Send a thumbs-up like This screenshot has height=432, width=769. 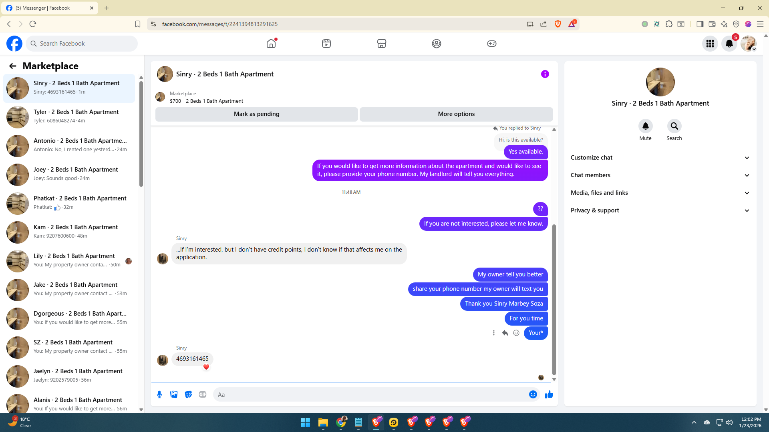549,394
